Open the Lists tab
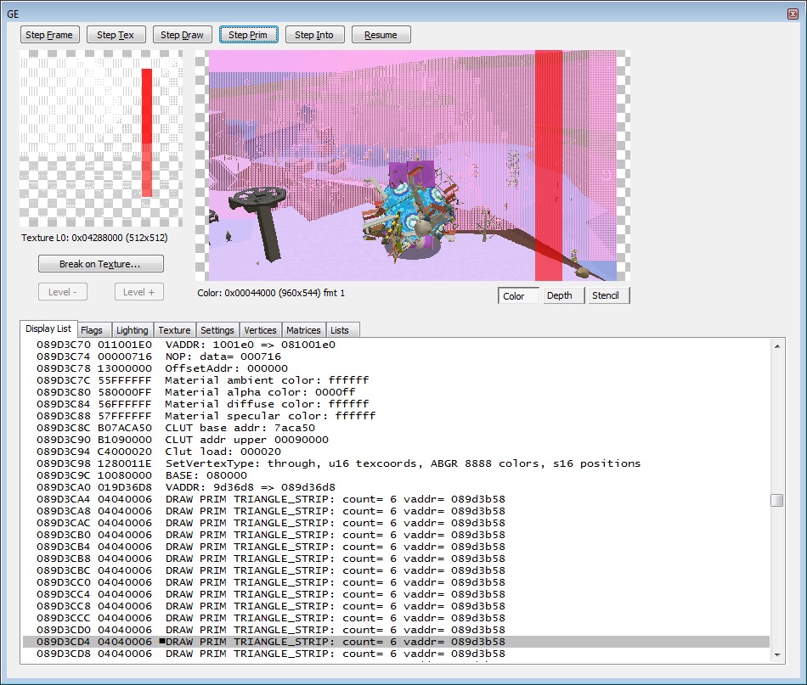 click(340, 330)
